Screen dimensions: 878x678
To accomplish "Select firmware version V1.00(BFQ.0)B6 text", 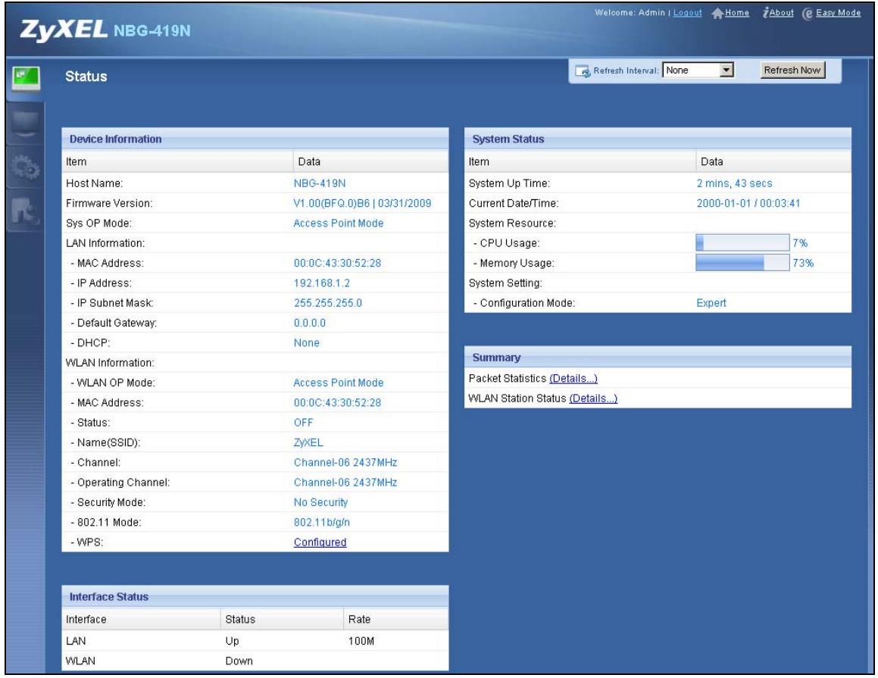I will click(x=332, y=204).
